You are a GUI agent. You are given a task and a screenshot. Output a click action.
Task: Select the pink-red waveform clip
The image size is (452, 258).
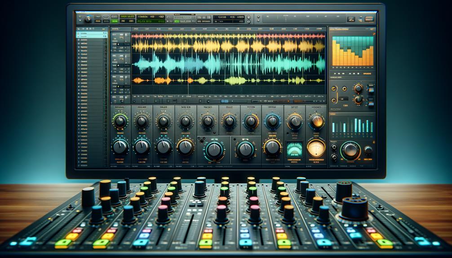228,36
